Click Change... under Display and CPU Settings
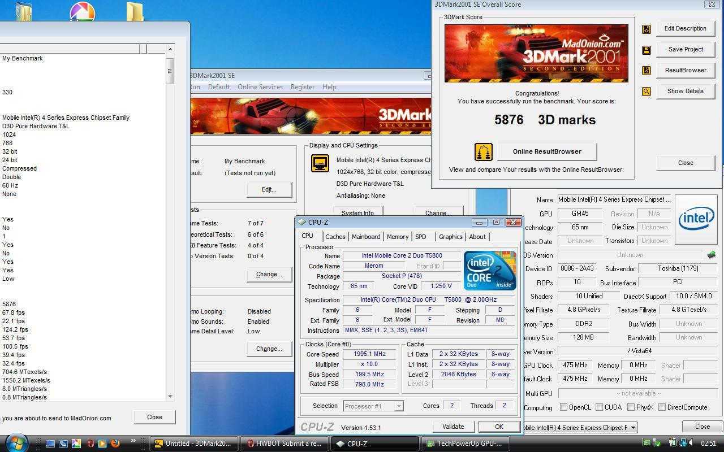 coord(438,212)
